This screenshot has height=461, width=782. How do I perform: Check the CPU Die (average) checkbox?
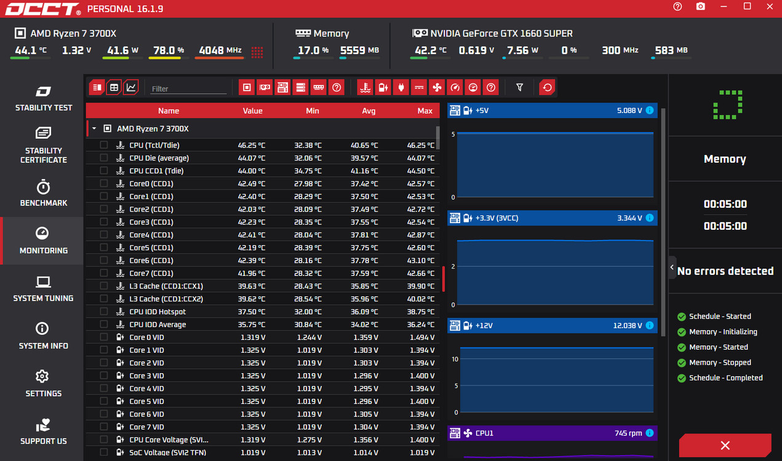103,158
